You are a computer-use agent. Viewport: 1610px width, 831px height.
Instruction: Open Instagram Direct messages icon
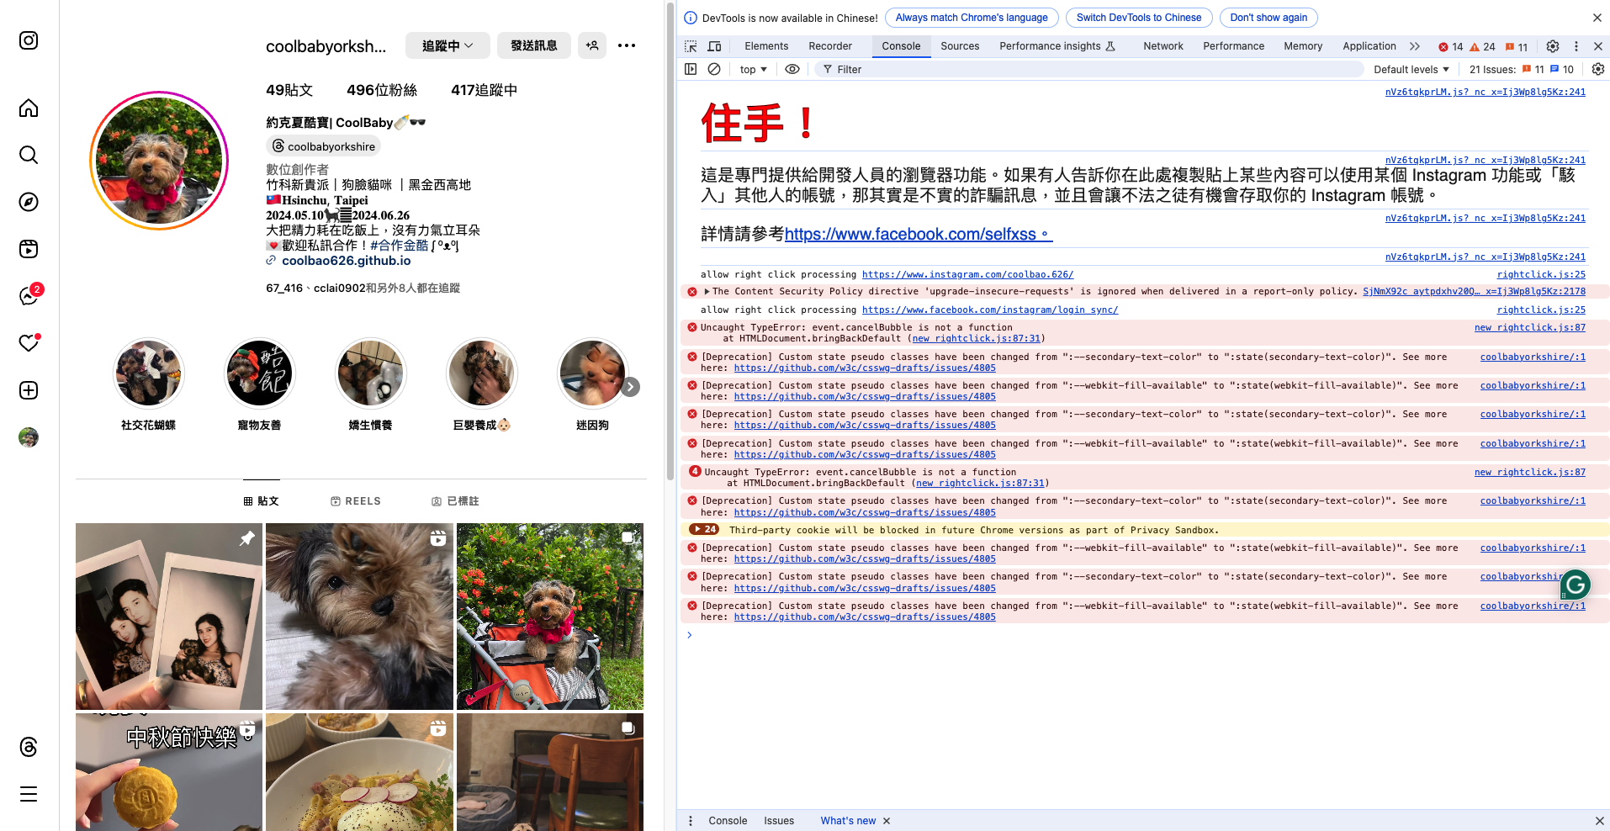[29, 295]
